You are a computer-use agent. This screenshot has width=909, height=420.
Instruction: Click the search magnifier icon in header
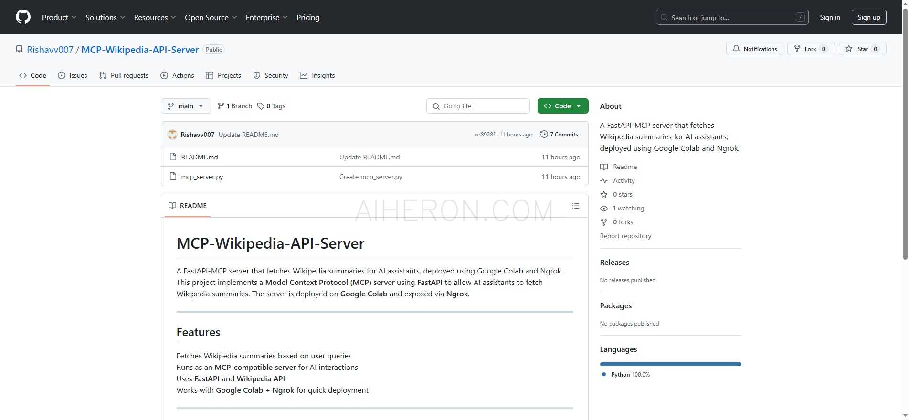pos(664,17)
